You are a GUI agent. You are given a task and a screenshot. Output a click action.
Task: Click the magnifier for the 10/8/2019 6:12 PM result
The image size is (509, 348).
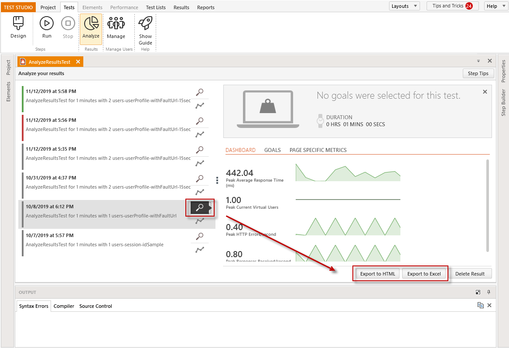200,207
